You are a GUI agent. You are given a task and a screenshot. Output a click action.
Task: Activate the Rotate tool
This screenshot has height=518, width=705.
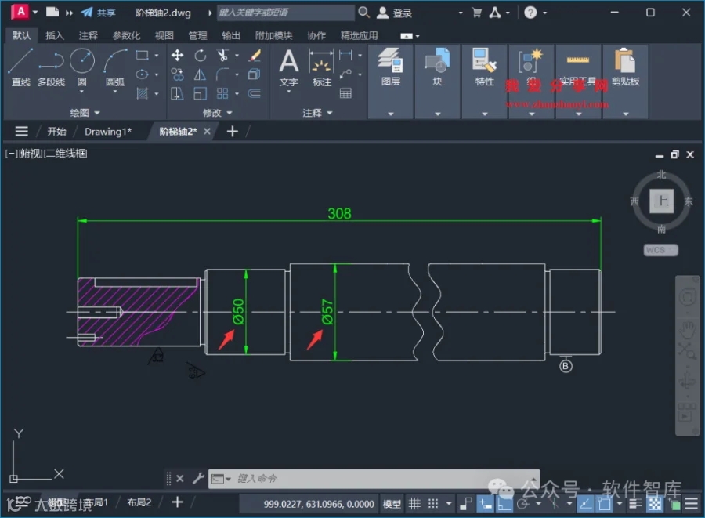click(200, 56)
